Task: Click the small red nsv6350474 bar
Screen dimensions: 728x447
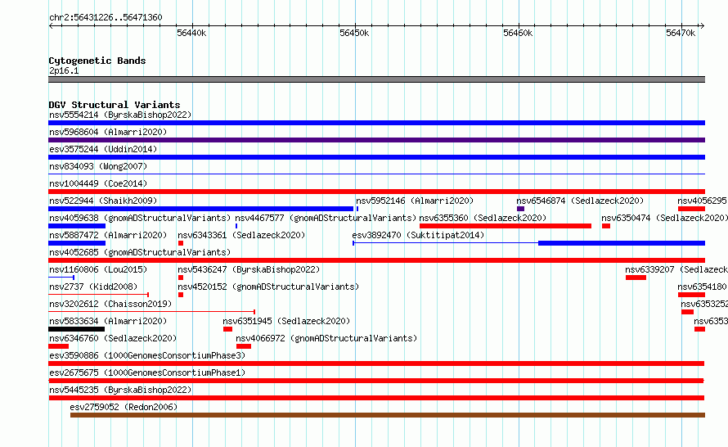Action: point(606,226)
